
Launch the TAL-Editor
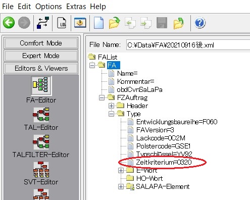tap(41, 115)
